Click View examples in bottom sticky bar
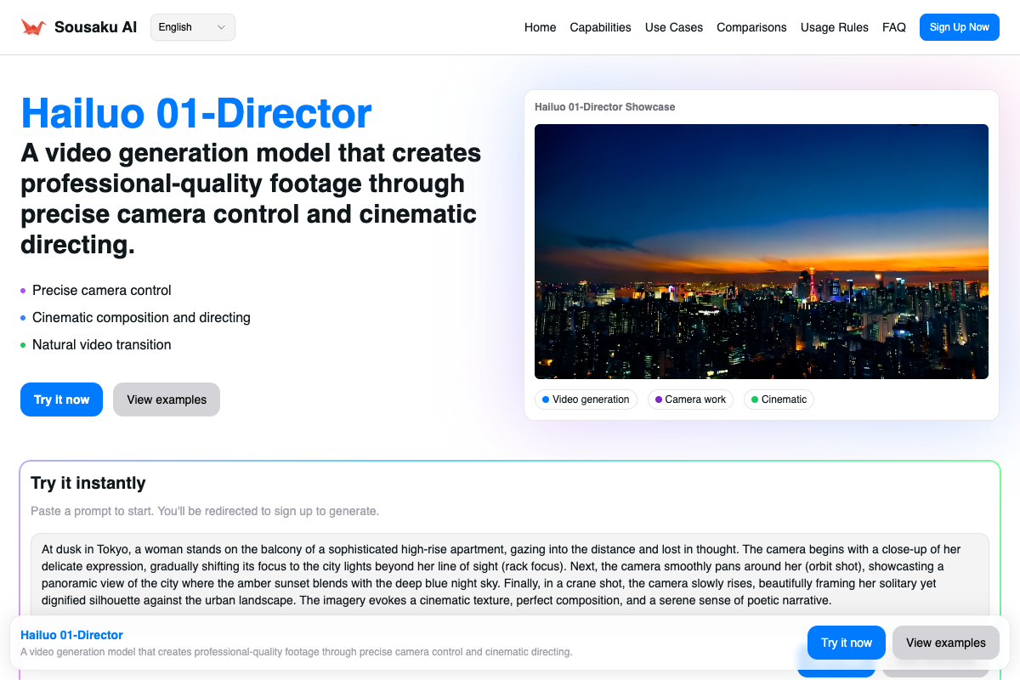The height and width of the screenshot is (680, 1020). [945, 643]
